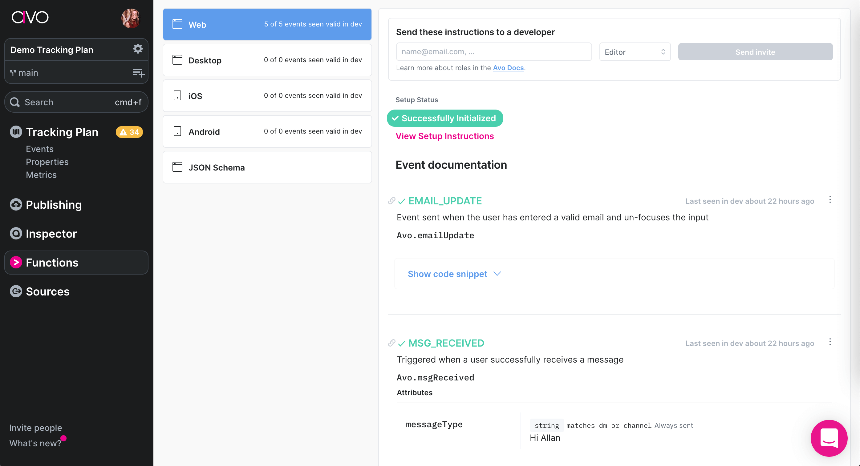
Task: Open three-dot menu for MSG_RECEIVED event
Action: (x=830, y=342)
